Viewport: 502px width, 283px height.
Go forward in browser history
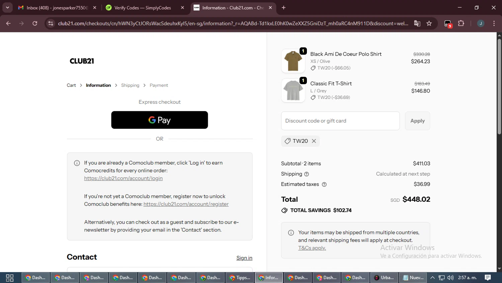pos(22,23)
